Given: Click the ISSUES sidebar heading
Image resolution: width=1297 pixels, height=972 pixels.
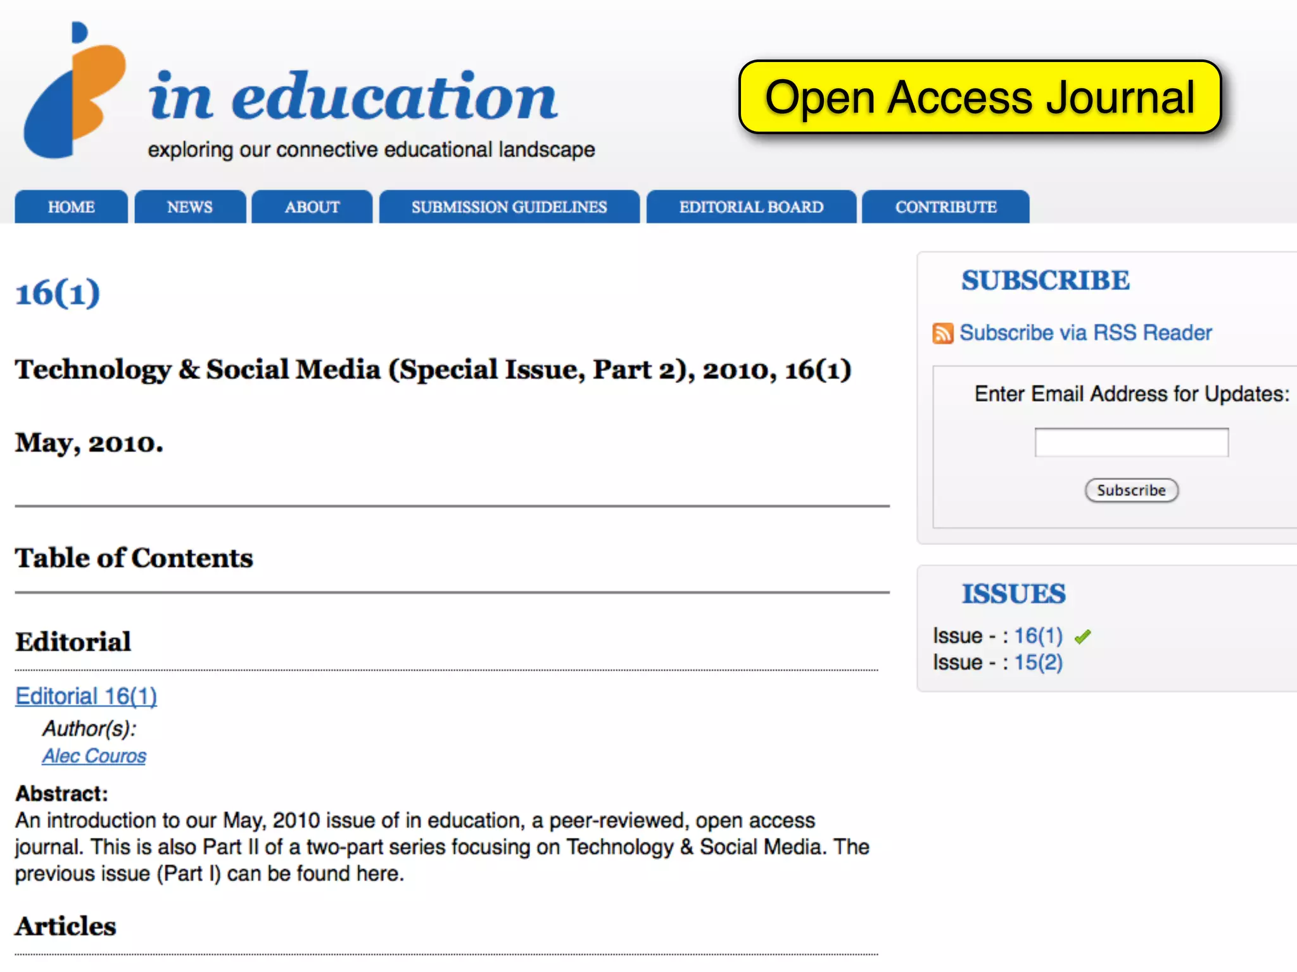Looking at the screenshot, I should 1014,594.
